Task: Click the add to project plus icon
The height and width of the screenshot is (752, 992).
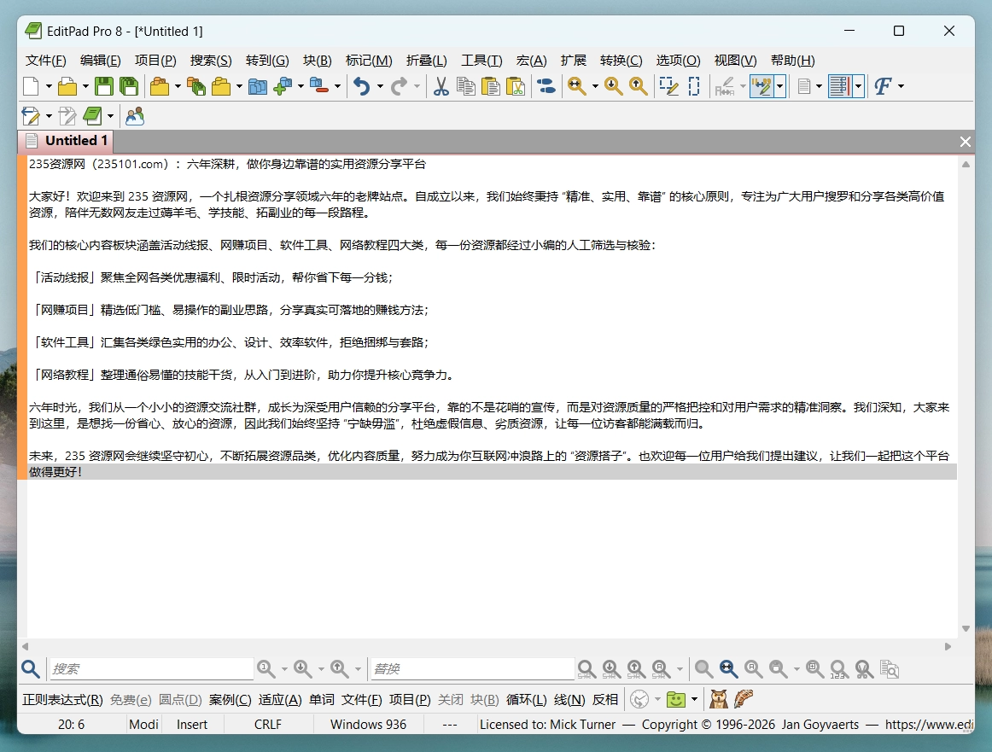Action: [283, 86]
